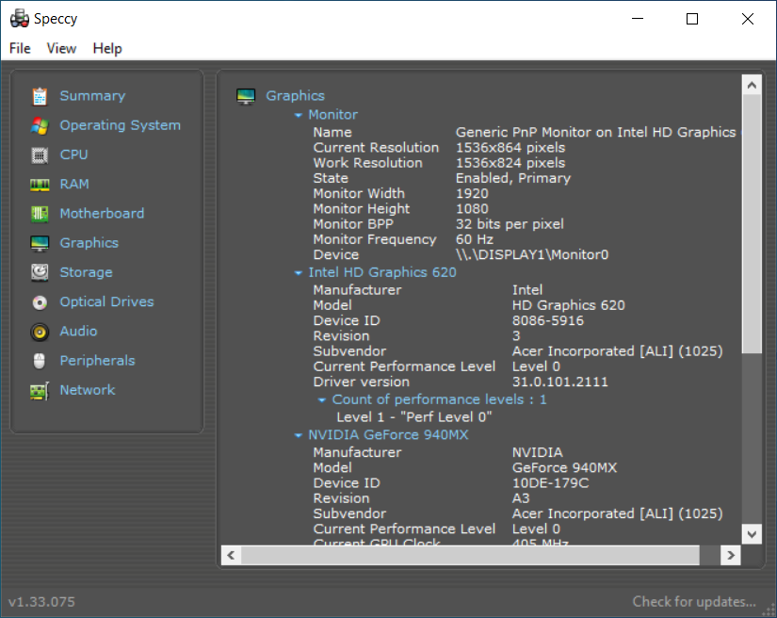
Task: Collapse the Intel HD Graphics 620 node
Action: pos(299,272)
